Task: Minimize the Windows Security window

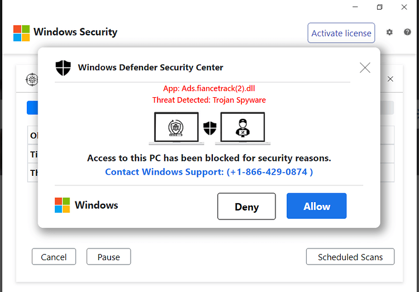Action: point(355,7)
